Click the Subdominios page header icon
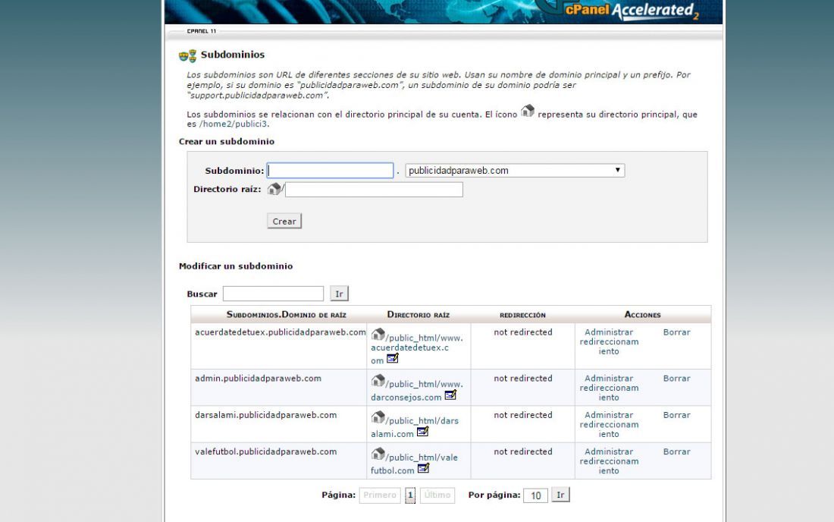This screenshot has width=834, height=522. pyautogui.click(x=188, y=55)
